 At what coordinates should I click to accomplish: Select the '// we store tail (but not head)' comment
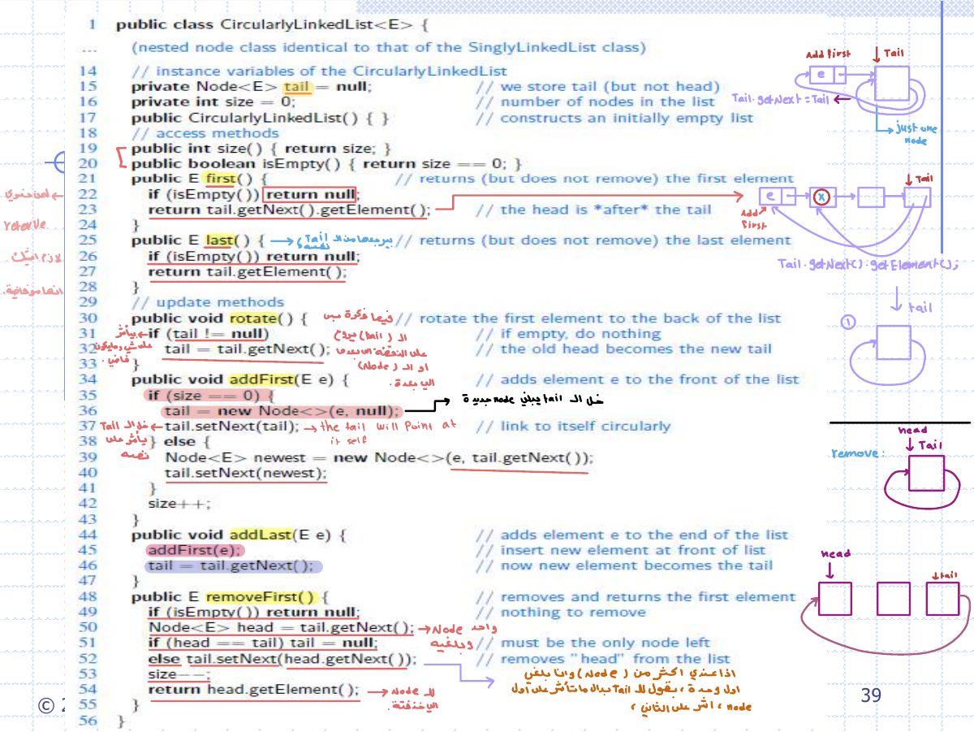(597, 86)
